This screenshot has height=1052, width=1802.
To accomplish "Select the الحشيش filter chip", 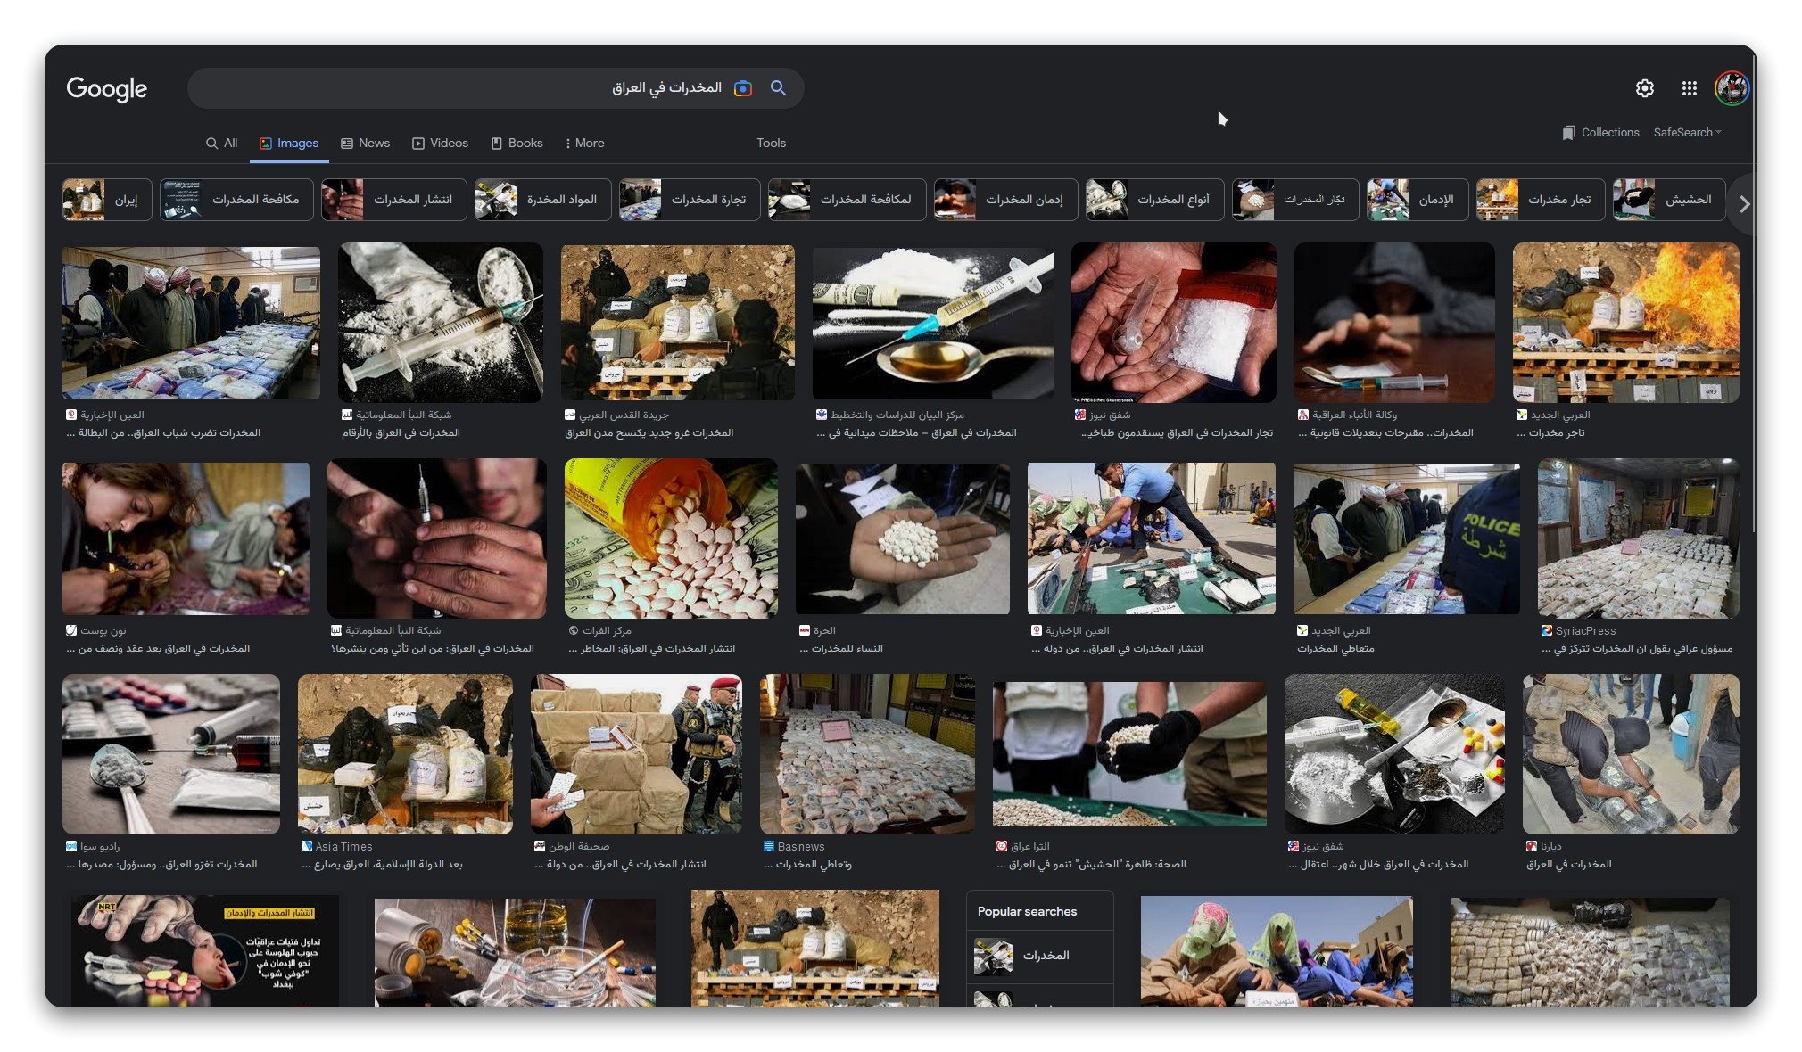I will (1669, 200).
